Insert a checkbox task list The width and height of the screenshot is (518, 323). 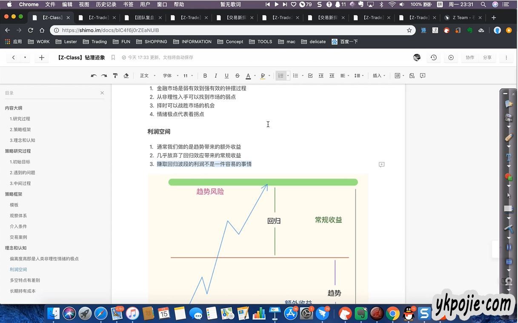(310, 76)
